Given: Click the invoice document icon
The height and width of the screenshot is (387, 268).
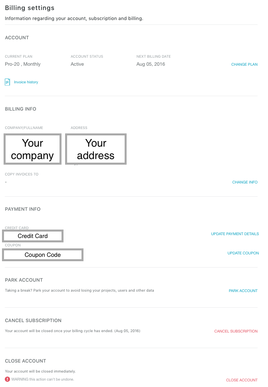Looking at the screenshot, I should coord(7,82).
